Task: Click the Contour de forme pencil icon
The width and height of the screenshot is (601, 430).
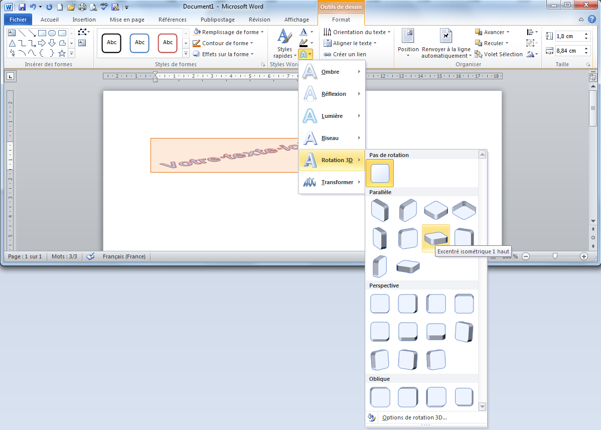Action: tap(197, 43)
